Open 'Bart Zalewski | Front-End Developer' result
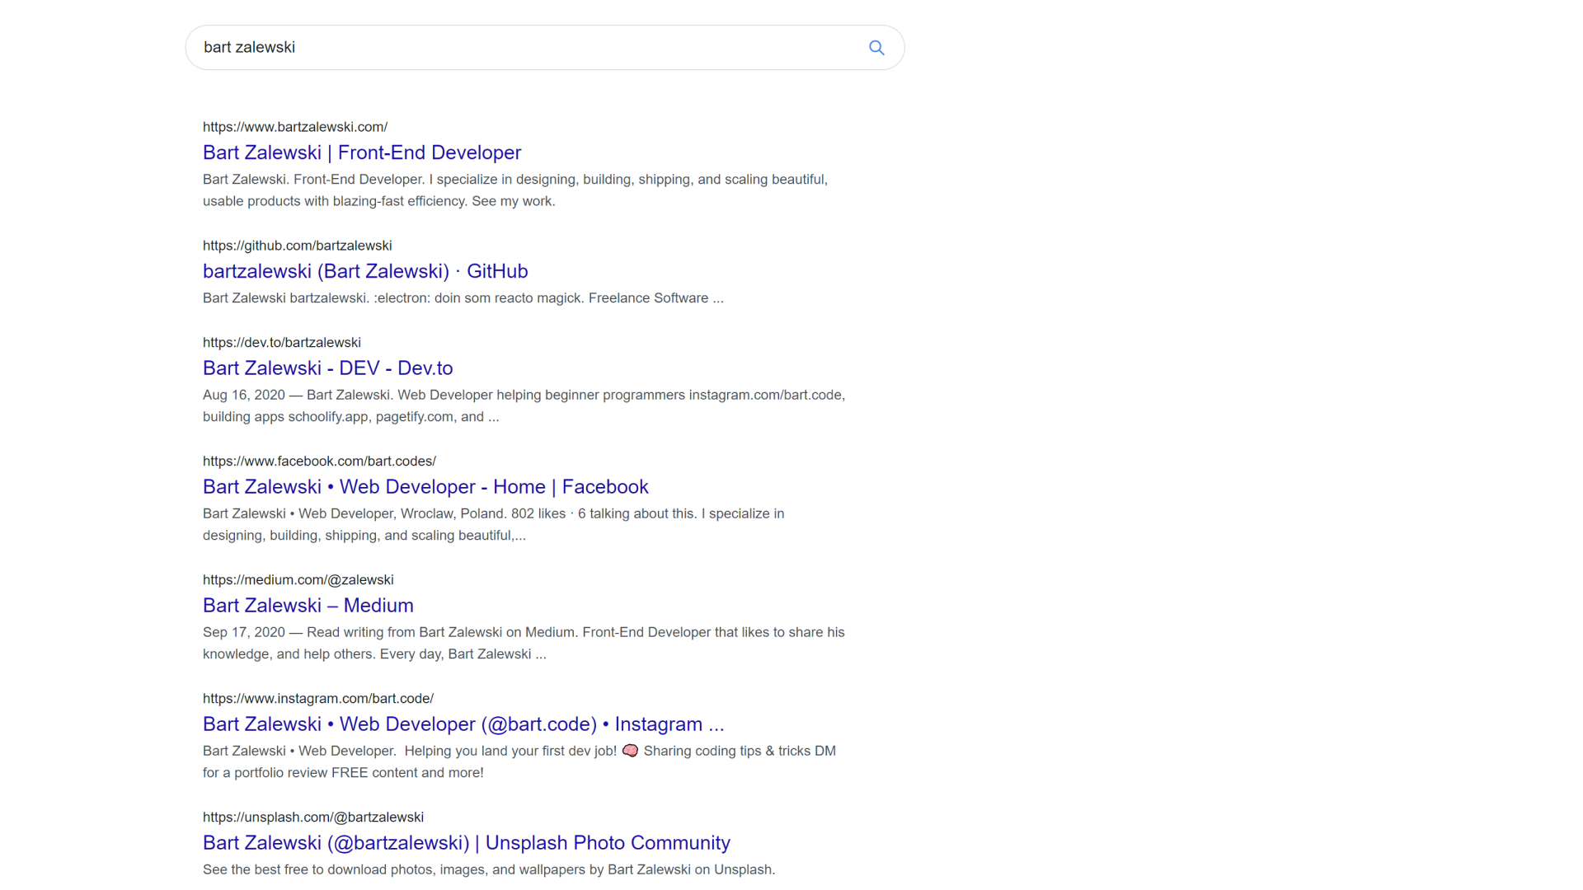Image resolution: width=1583 pixels, height=890 pixels. click(362, 152)
